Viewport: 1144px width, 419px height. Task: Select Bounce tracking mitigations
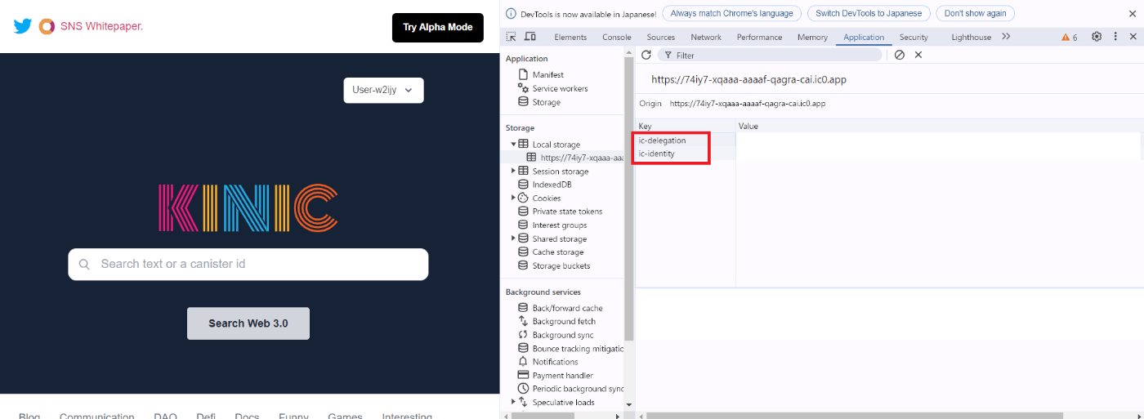[578, 349]
